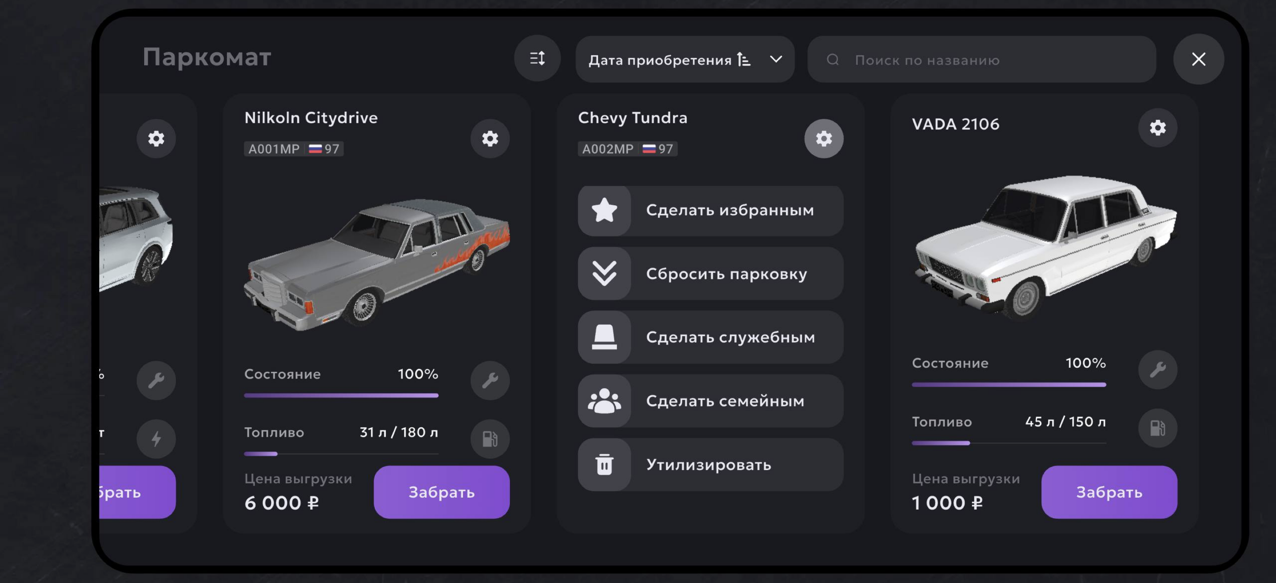
Task: Expand the Дата приобретения sort dropdown
Action: pos(685,59)
